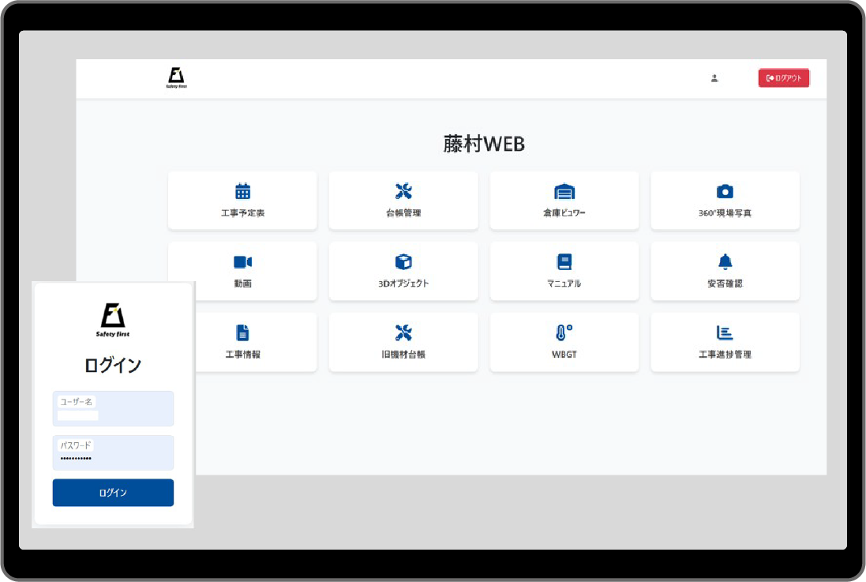
Task: Open the 台帳管理 tools icon
Action: [403, 191]
